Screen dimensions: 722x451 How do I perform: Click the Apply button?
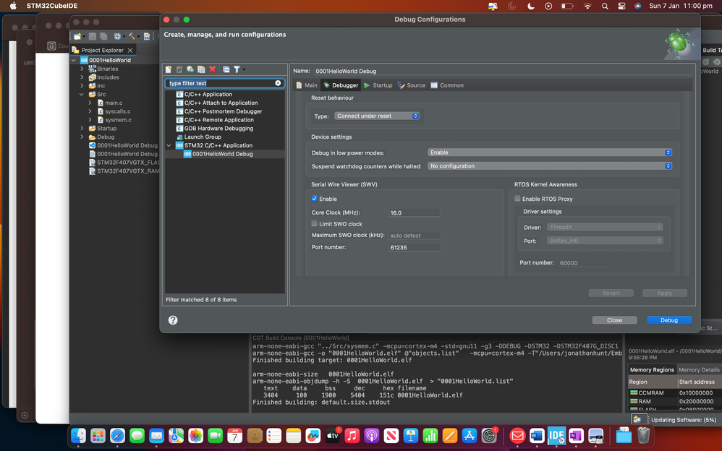(x=664, y=293)
